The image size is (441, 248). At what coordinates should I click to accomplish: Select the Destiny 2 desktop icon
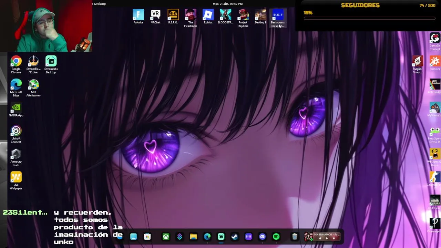point(260,17)
